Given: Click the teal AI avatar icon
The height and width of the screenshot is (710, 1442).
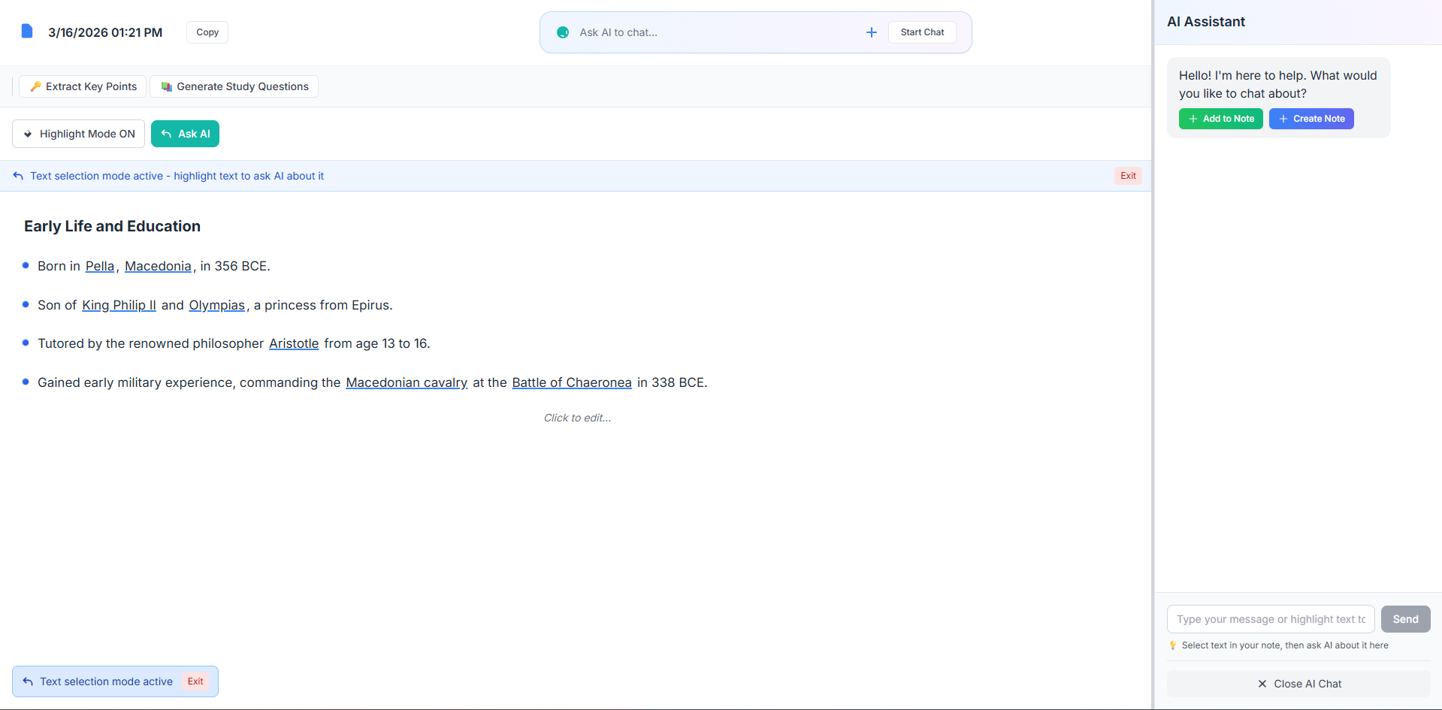Looking at the screenshot, I should (x=563, y=32).
